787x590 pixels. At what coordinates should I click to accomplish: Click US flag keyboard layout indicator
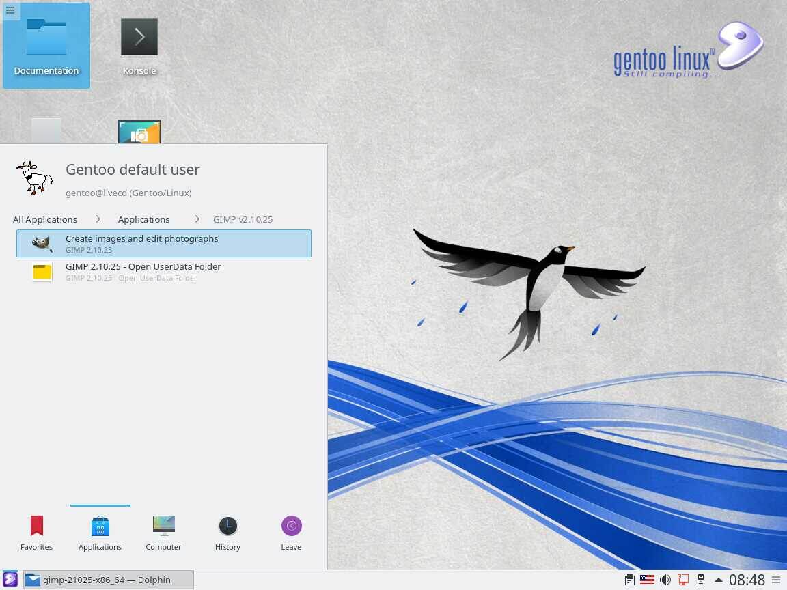tap(647, 580)
